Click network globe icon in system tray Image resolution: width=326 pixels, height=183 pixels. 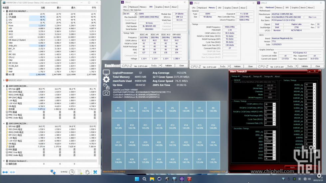point(305,179)
